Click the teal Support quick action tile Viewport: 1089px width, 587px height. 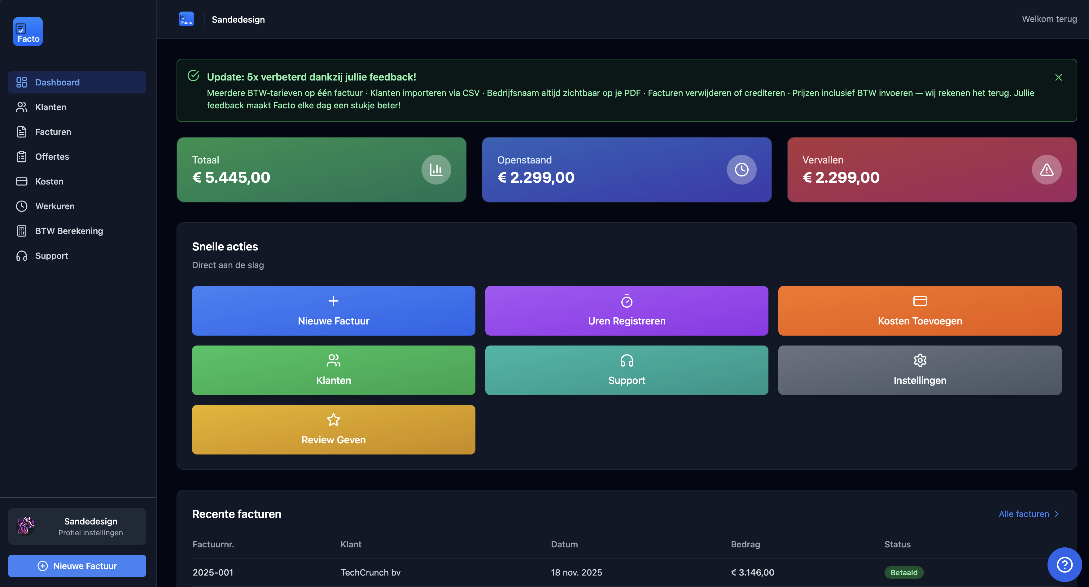point(627,370)
